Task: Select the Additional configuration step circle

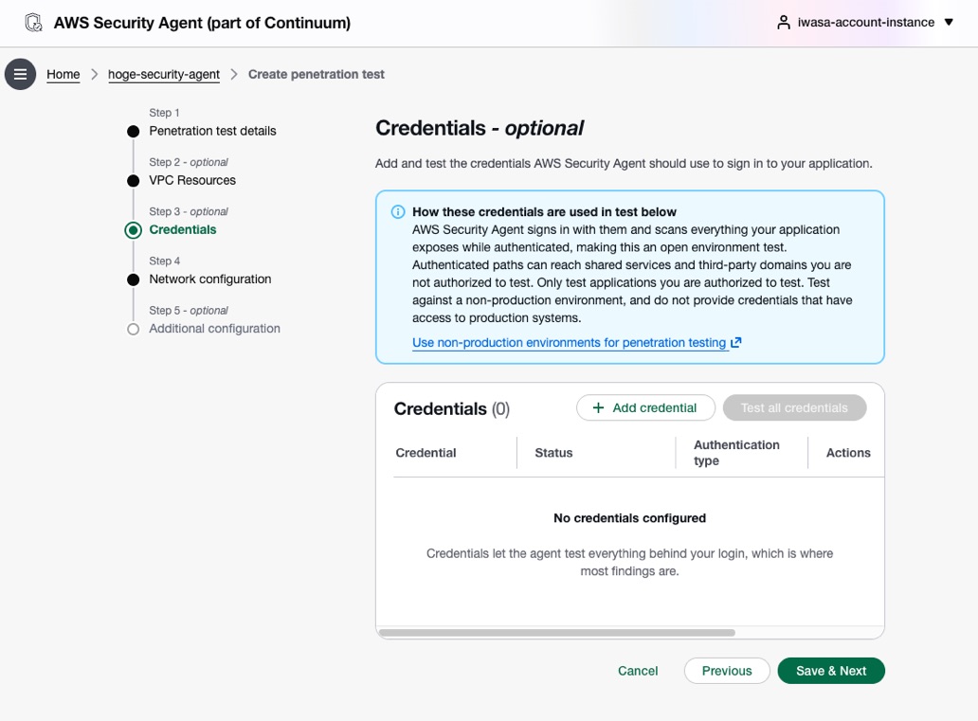Action: tap(133, 330)
